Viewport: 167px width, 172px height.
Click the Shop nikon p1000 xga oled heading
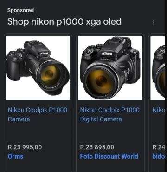click(x=64, y=21)
